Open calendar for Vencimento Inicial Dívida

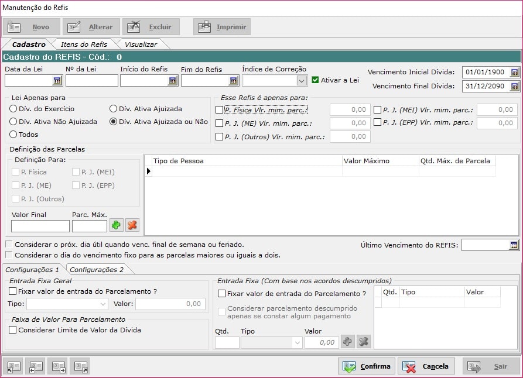(x=514, y=73)
